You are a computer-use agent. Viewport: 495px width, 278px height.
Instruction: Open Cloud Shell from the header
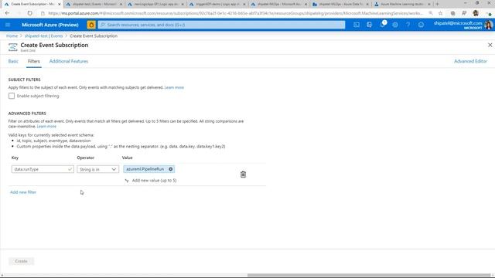[x=357, y=25]
